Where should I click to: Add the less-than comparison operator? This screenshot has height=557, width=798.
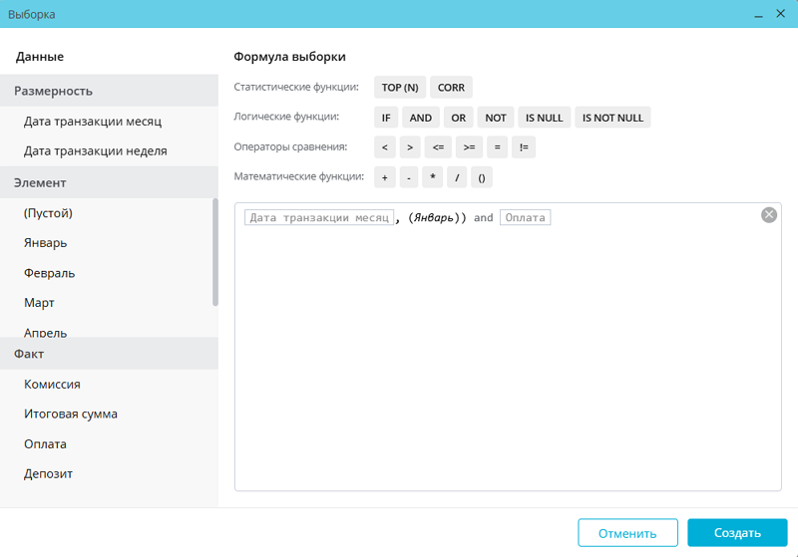(384, 147)
